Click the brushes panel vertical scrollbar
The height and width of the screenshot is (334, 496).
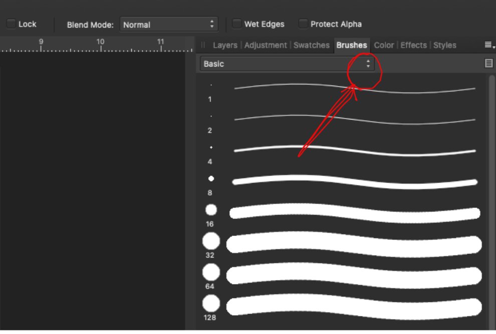[x=492, y=202]
